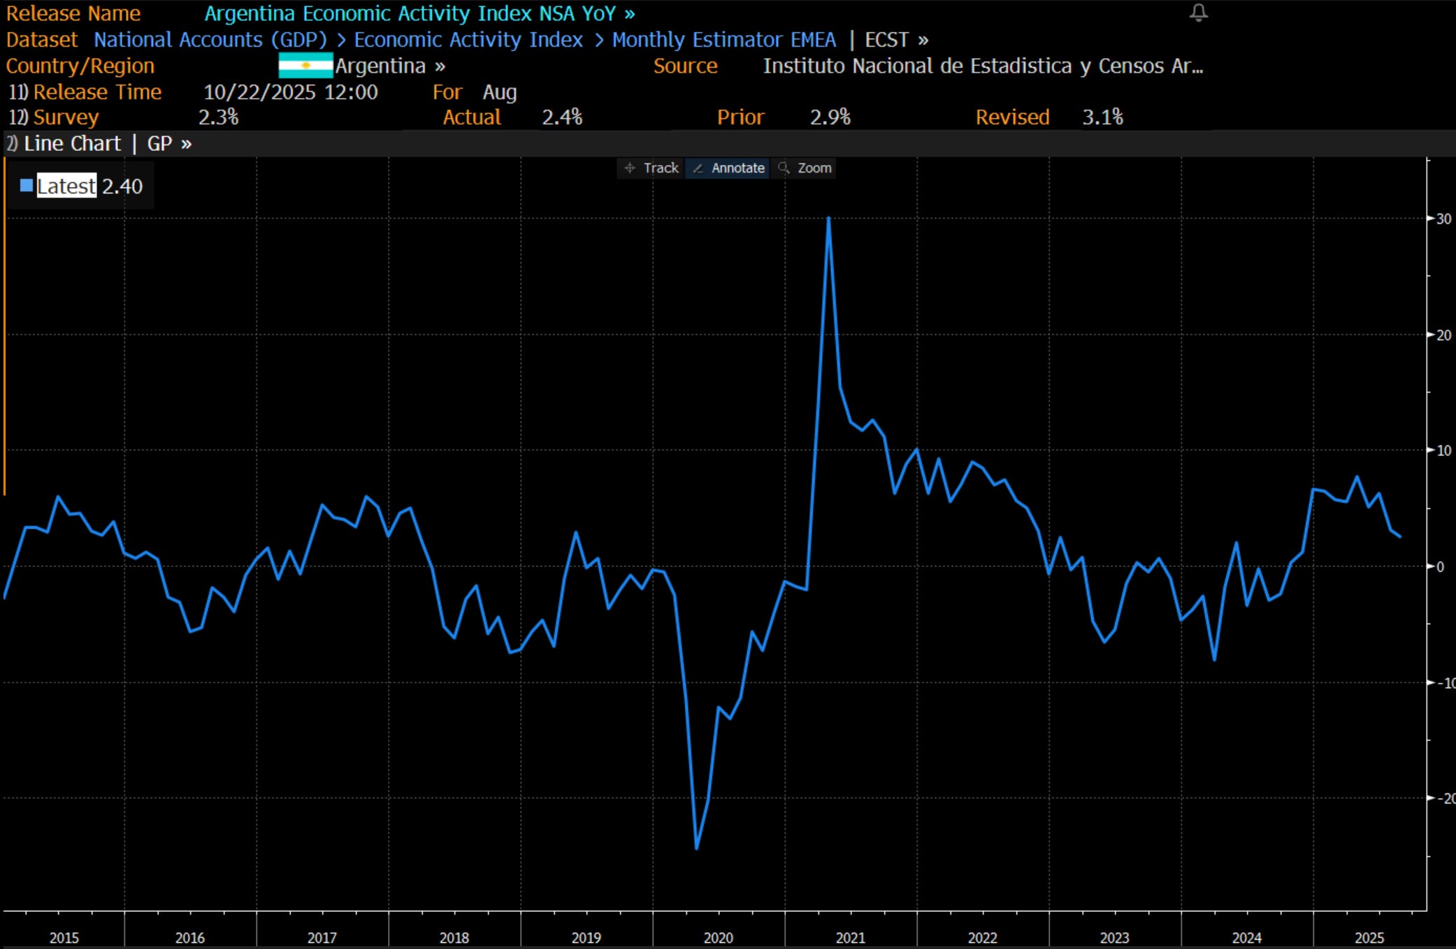Click the National Accounts (GDP) breadcrumb

210,40
